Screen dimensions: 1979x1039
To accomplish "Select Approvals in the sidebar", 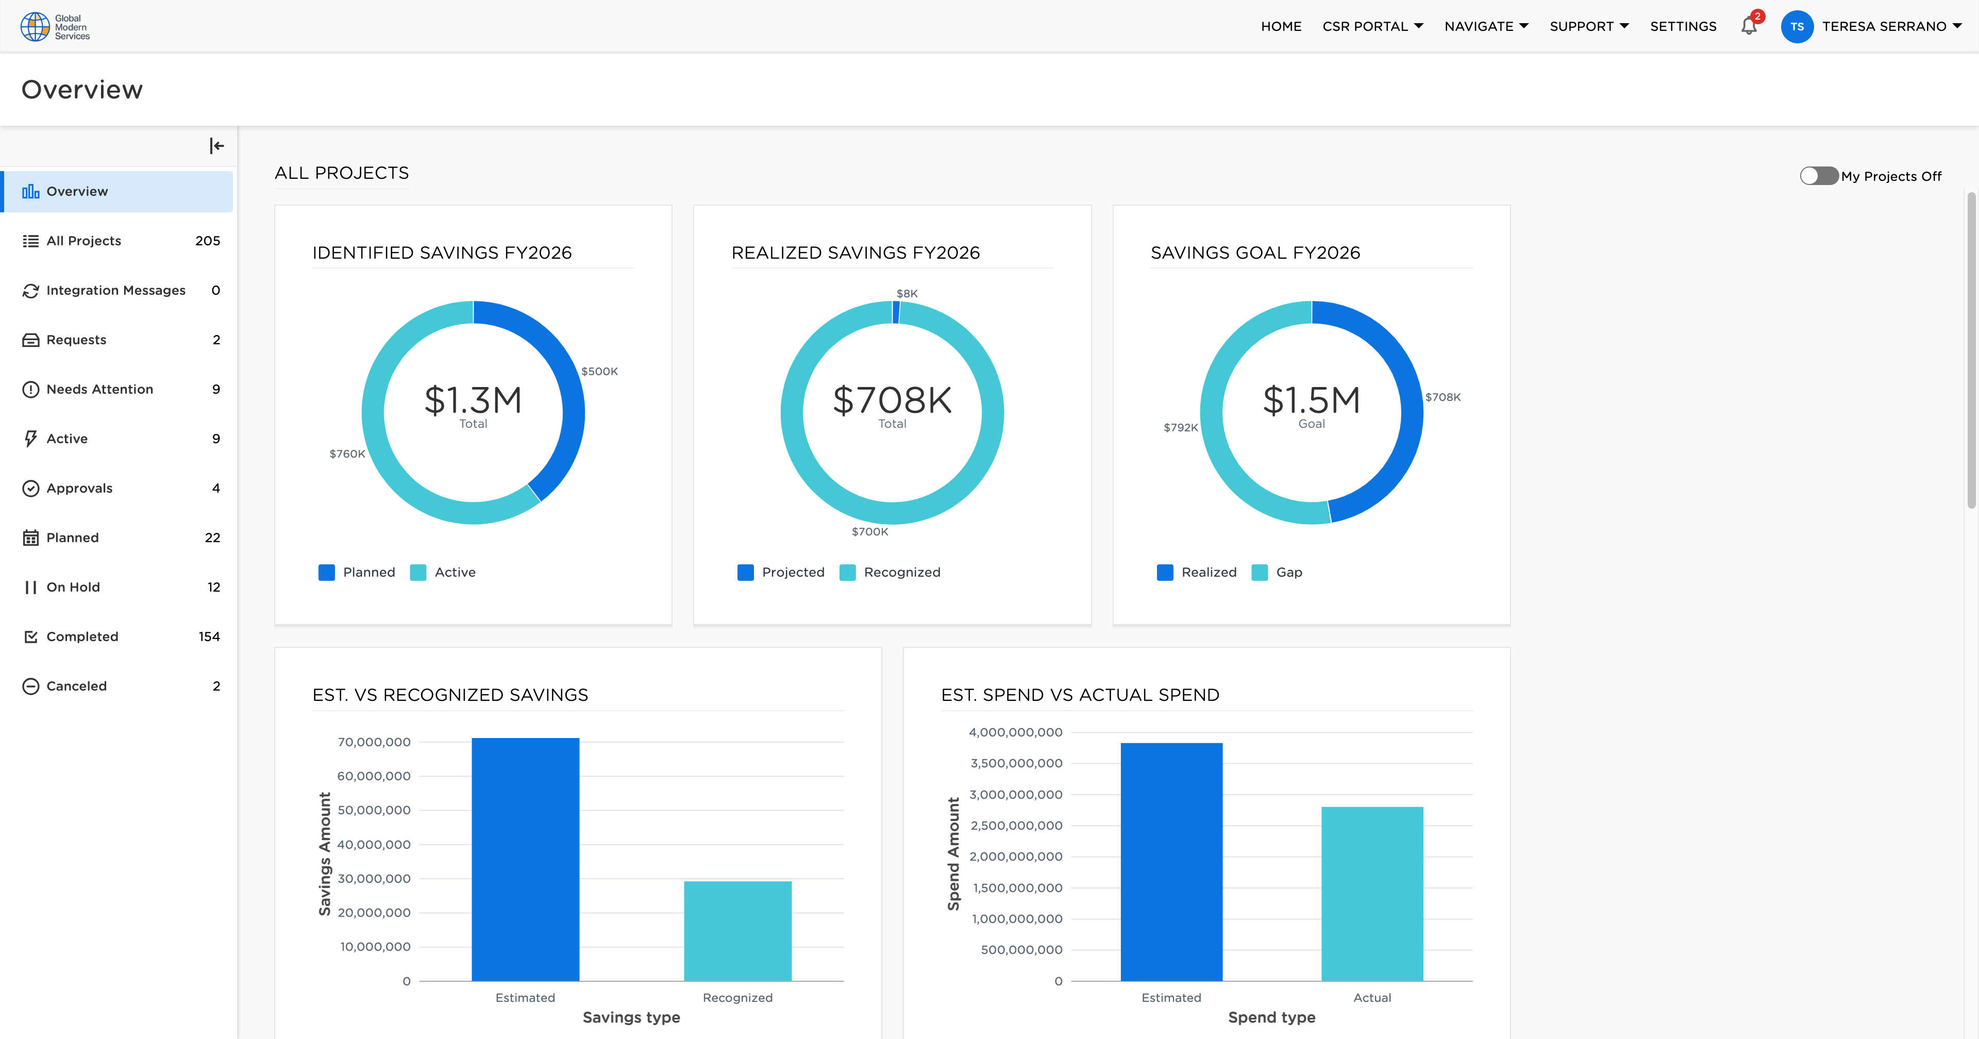I will [x=79, y=488].
